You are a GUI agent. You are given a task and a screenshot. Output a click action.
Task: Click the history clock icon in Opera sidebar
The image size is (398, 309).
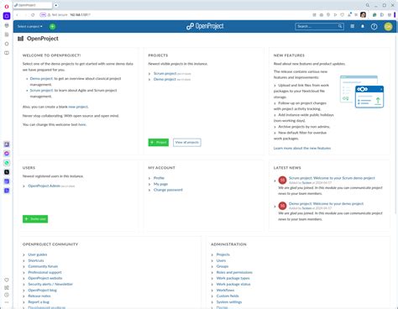[7, 295]
